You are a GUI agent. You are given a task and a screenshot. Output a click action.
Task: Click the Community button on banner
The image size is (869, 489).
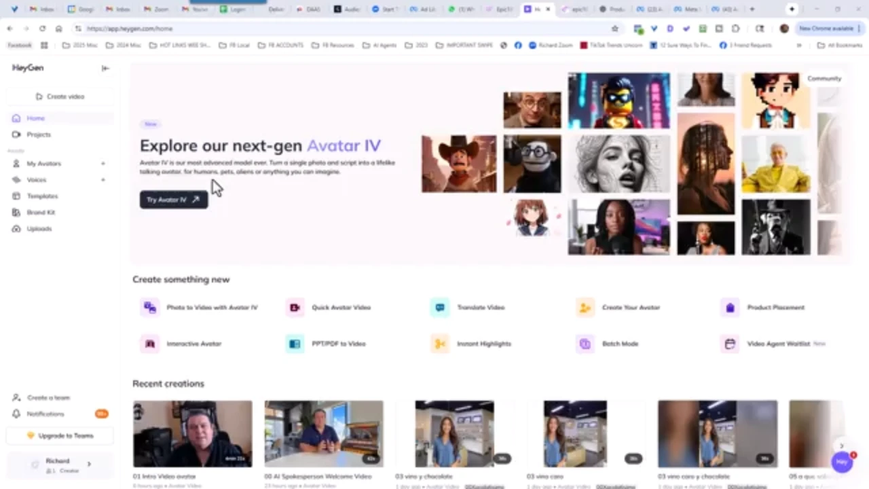click(824, 79)
